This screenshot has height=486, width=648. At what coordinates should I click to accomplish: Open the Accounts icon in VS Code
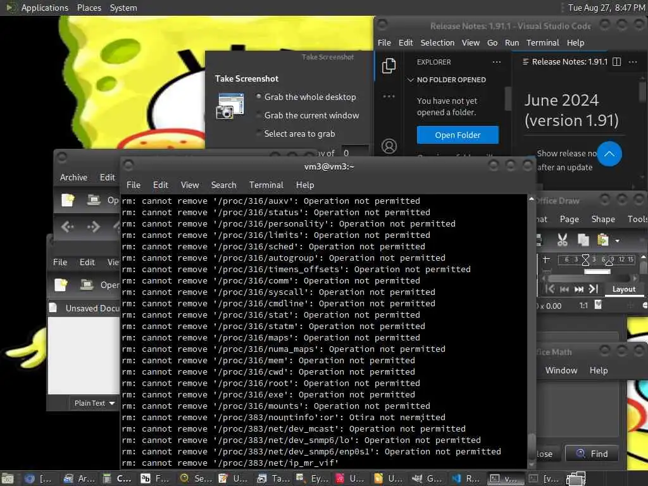389,146
